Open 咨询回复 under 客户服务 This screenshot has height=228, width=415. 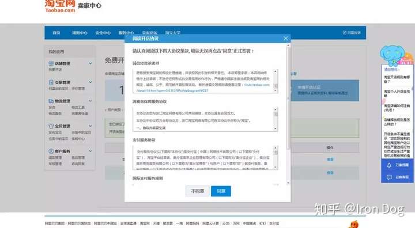pos(78,164)
